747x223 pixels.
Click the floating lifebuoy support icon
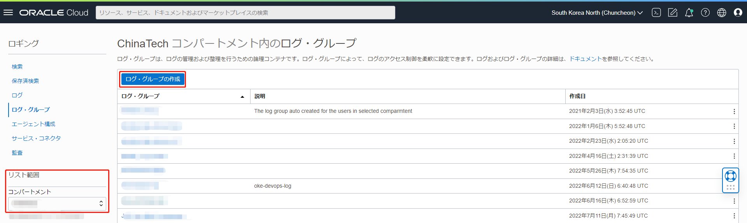(x=730, y=176)
